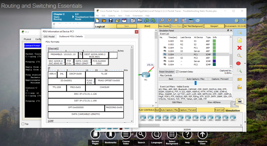Choose the Add Complex PDU open envelope tool
267x146 pixels.
240,87
